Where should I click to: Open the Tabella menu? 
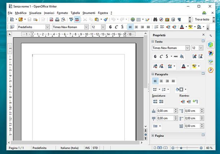click(x=75, y=13)
